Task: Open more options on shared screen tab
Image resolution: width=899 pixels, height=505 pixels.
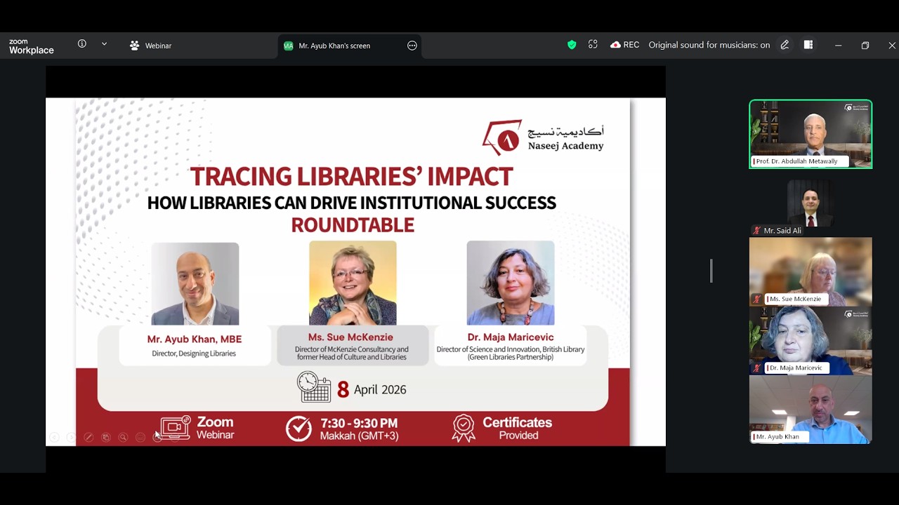Action: pyautogui.click(x=412, y=46)
